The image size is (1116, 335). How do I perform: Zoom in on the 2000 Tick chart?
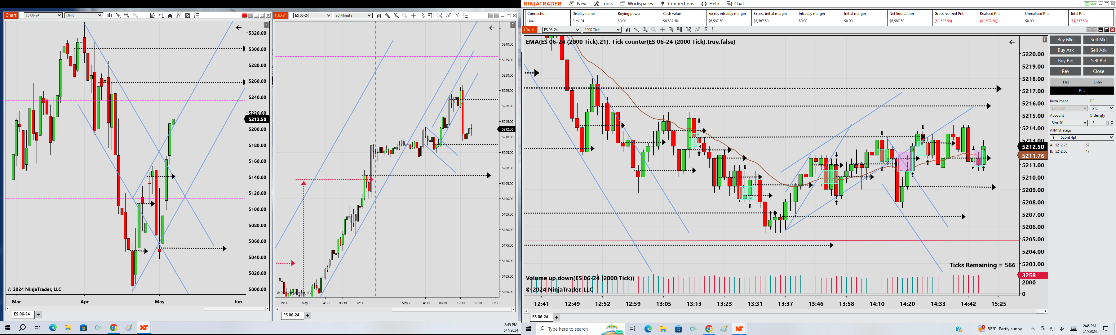coord(645,30)
